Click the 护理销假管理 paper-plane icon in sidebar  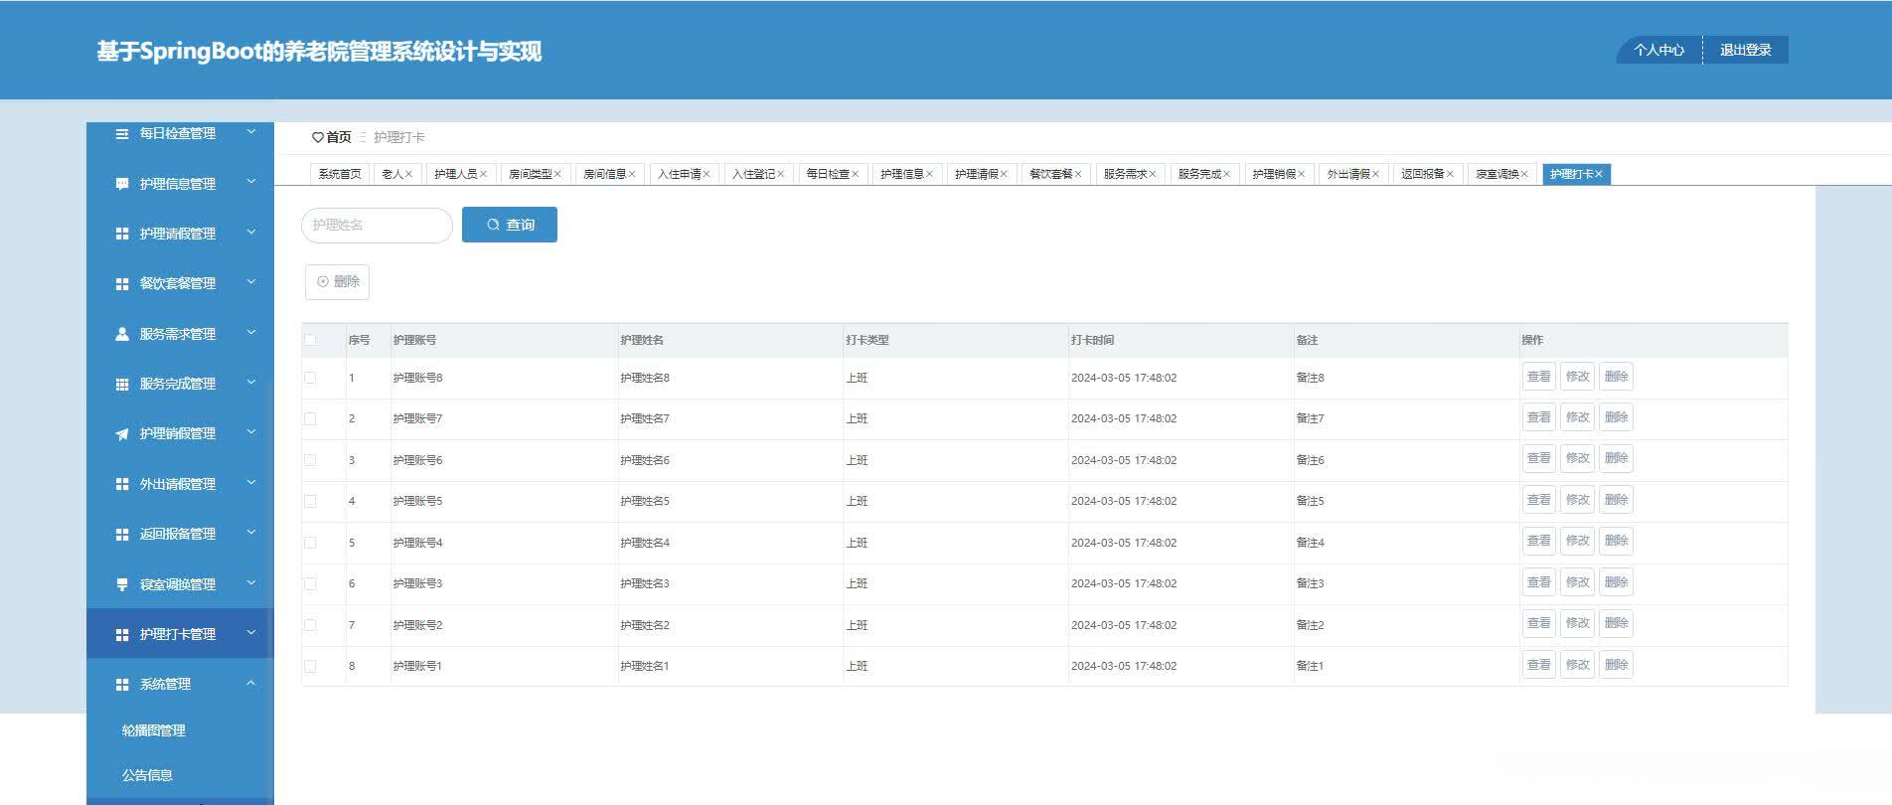click(x=122, y=434)
